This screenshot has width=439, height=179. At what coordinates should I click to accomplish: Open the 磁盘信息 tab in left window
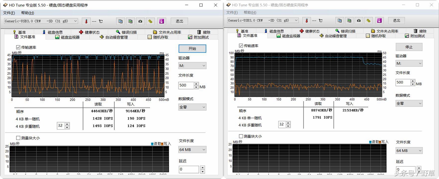(x=53, y=32)
